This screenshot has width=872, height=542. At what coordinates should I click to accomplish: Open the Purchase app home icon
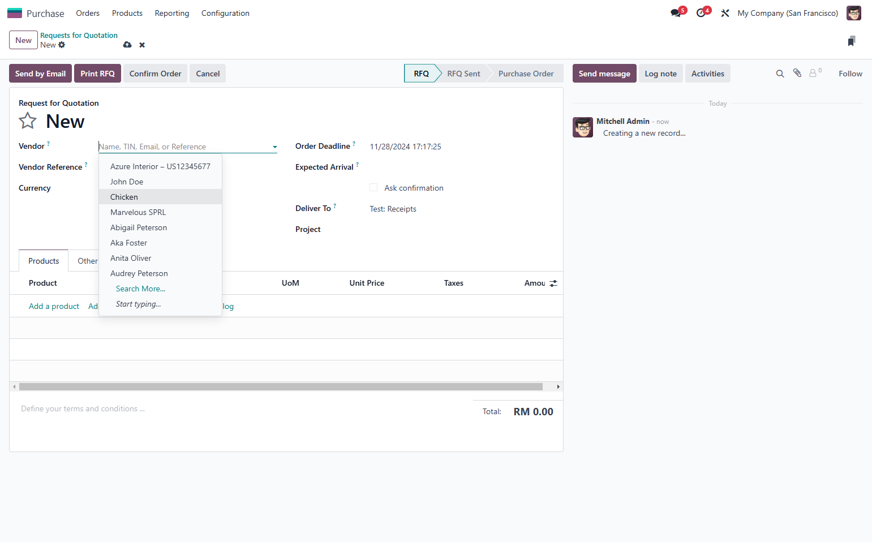coord(15,13)
